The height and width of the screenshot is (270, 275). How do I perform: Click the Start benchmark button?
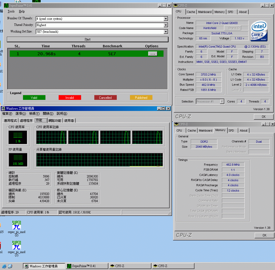click(87, 39)
